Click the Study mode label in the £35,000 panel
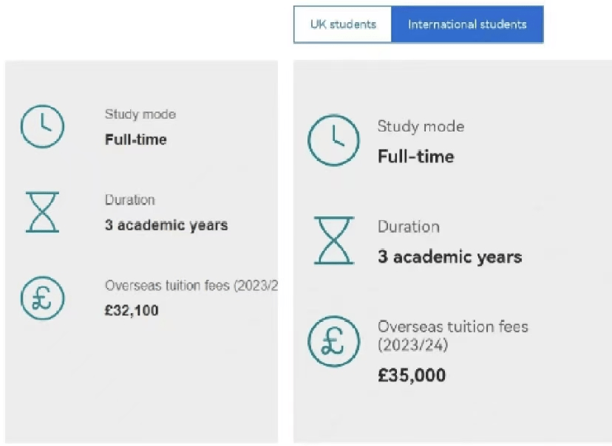This screenshot has width=612, height=446. pos(421,126)
